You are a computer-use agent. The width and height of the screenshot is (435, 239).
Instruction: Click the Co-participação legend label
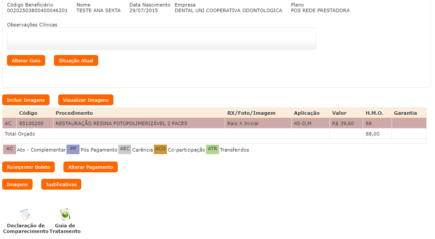tap(186, 150)
